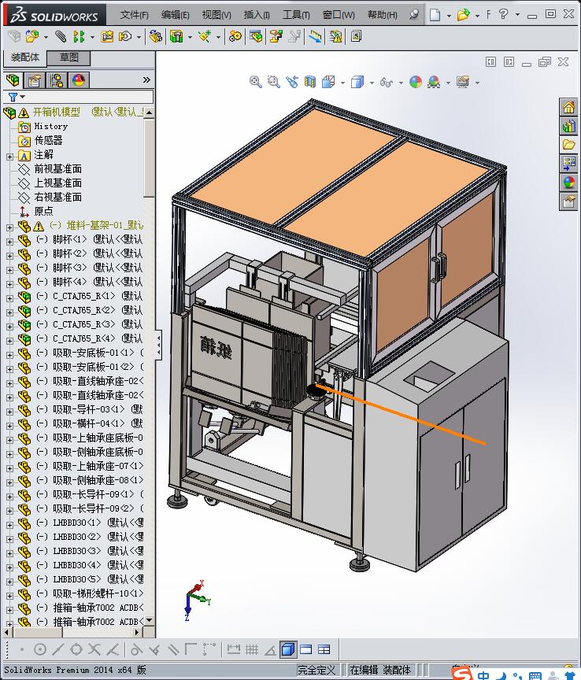The width and height of the screenshot is (581, 680).
Task: Click the Assembly Features icon
Action: tap(176, 36)
